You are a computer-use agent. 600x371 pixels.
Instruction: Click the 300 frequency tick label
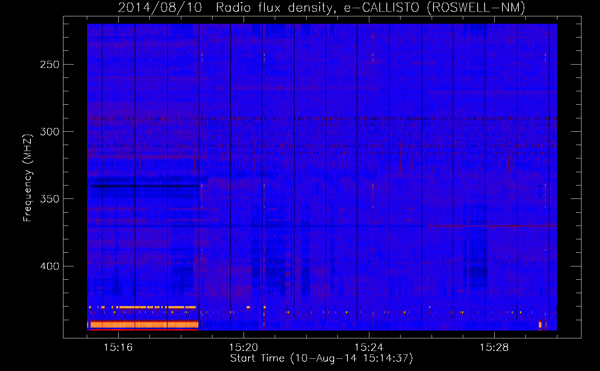coord(50,132)
